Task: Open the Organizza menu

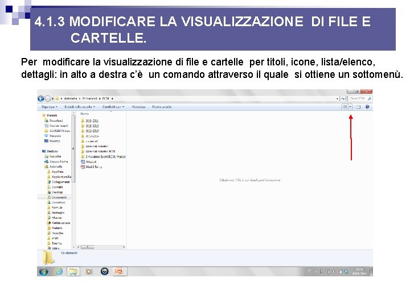Action: (x=49, y=107)
